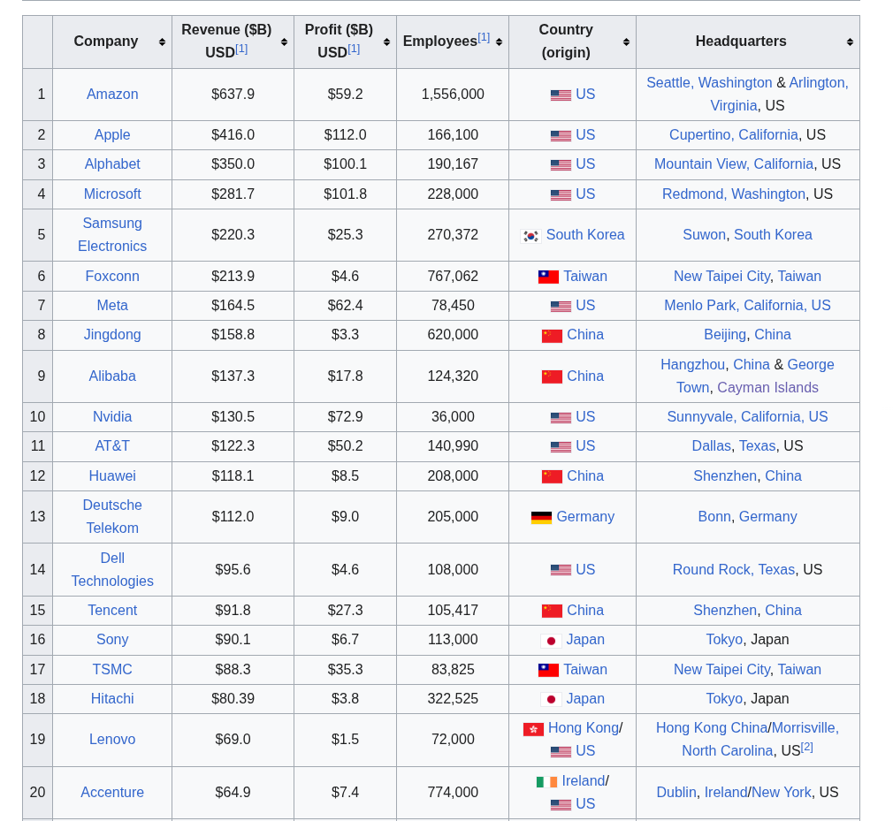Follow the Cupertino, California link

pyautogui.click(x=734, y=135)
